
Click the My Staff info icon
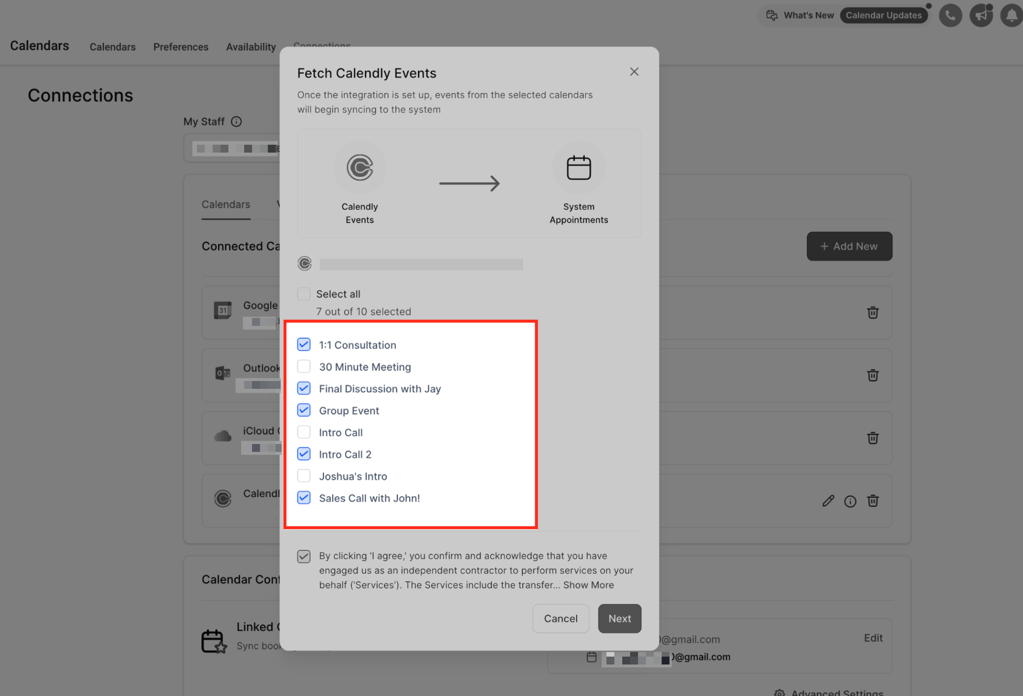coord(236,122)
